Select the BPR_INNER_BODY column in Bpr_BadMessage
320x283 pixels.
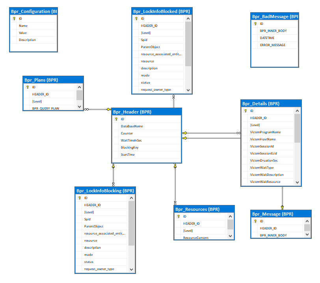(275, 31)
